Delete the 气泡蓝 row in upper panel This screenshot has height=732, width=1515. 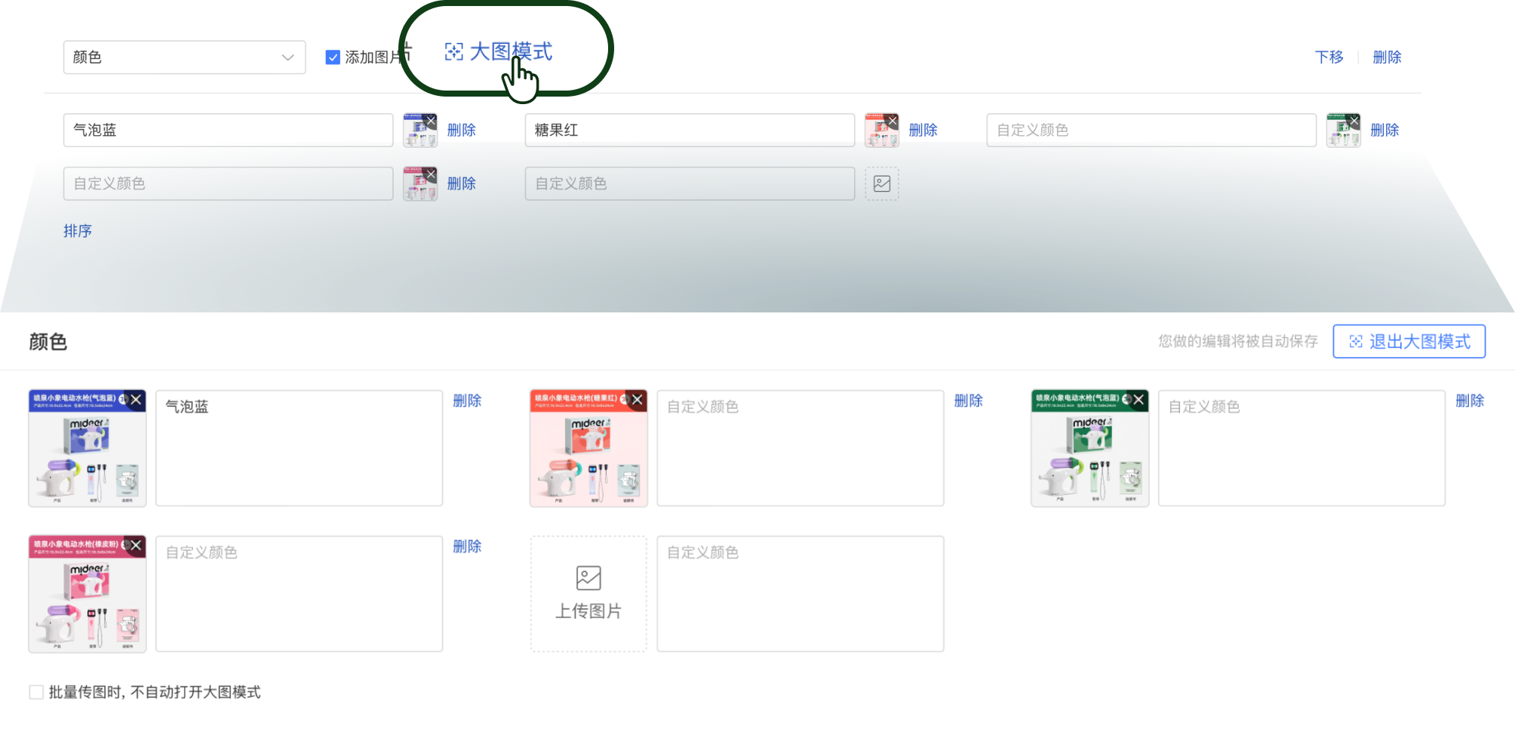pyautogui.click(x=461, y=130)
